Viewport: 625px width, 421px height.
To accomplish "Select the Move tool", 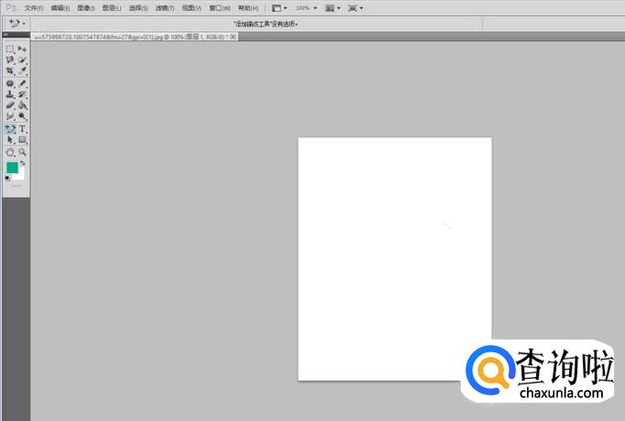I will (x=22, y=49).
